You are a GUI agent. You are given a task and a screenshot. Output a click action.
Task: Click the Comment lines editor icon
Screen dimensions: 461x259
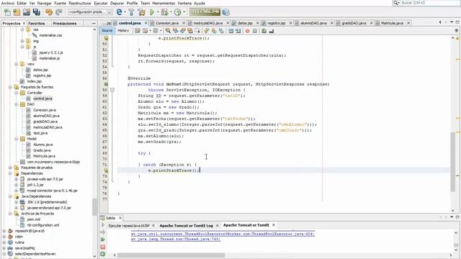pos(264,30)
